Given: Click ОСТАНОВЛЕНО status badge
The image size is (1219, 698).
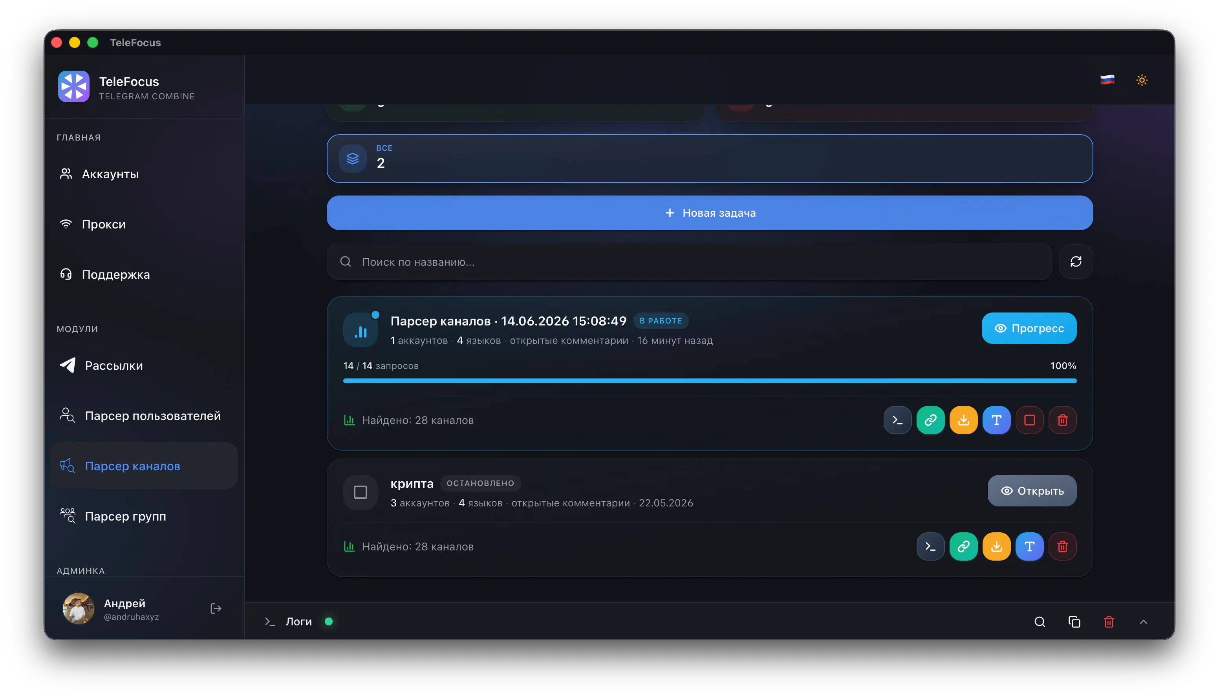Looking at the screenshot, I should coord(480,483).
